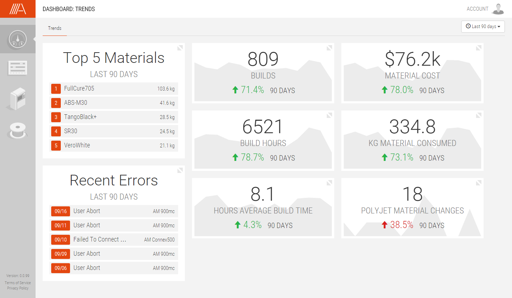Click the 103.6 kg value

[x=166, y=89]
